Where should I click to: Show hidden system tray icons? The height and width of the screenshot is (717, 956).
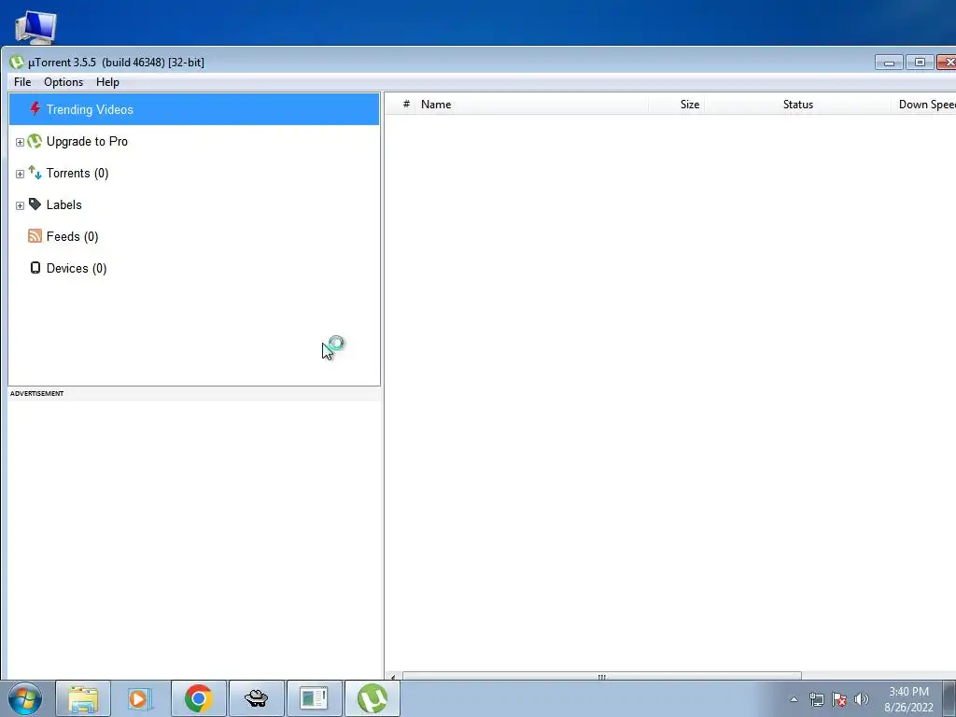point(794,699)
